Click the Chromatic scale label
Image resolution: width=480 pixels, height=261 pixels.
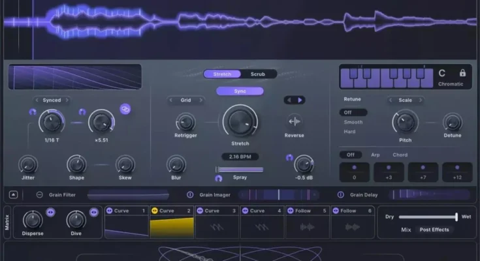pos(451,84)
